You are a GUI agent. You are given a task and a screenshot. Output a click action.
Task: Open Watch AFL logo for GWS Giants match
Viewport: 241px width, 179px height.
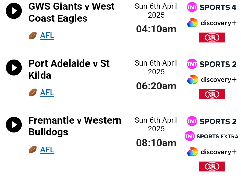(x=212, y=37)
